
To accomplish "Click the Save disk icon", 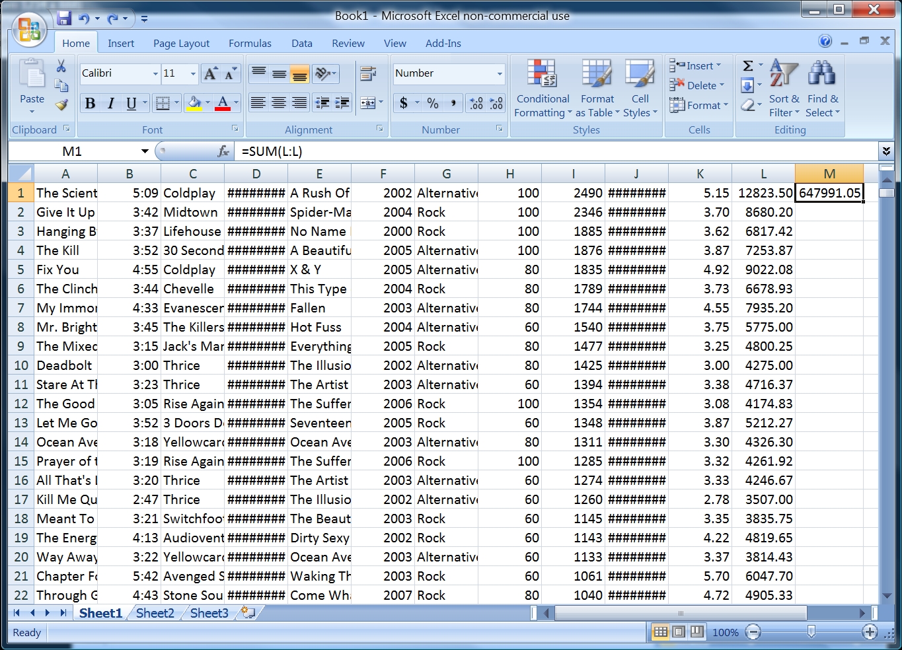I will [x=64, y=18].
